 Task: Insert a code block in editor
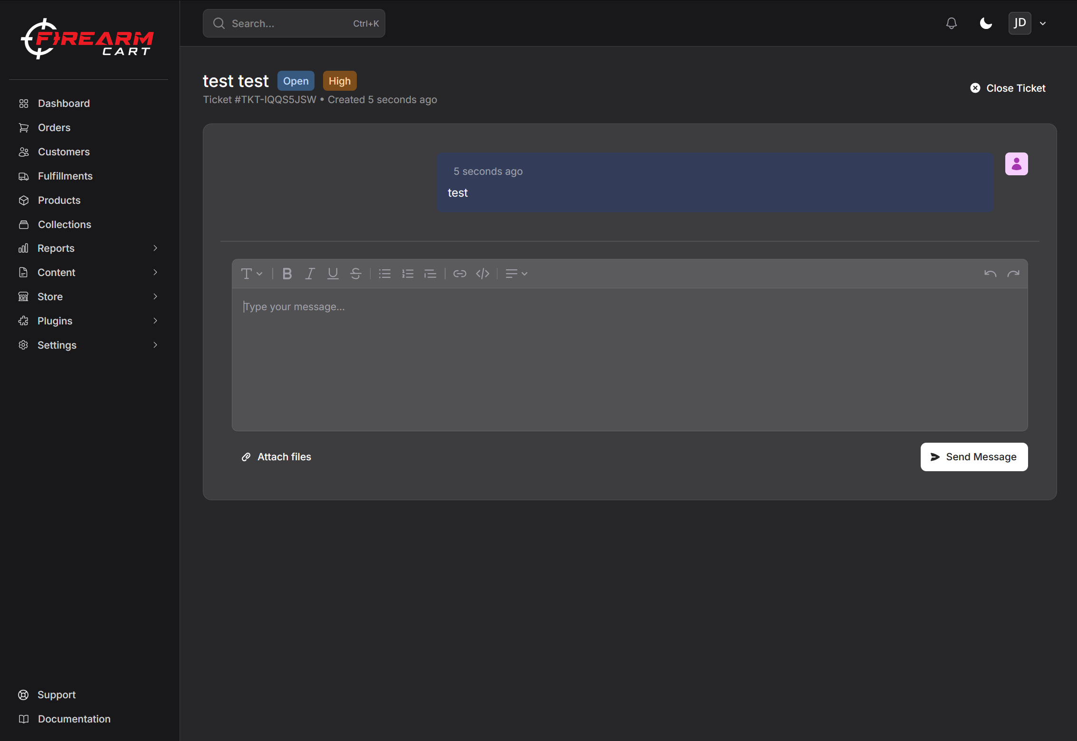point(483,274)
